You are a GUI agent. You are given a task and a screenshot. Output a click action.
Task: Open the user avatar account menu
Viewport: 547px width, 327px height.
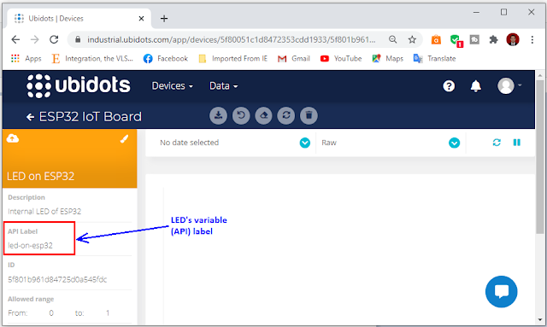[x=509, y=85]
